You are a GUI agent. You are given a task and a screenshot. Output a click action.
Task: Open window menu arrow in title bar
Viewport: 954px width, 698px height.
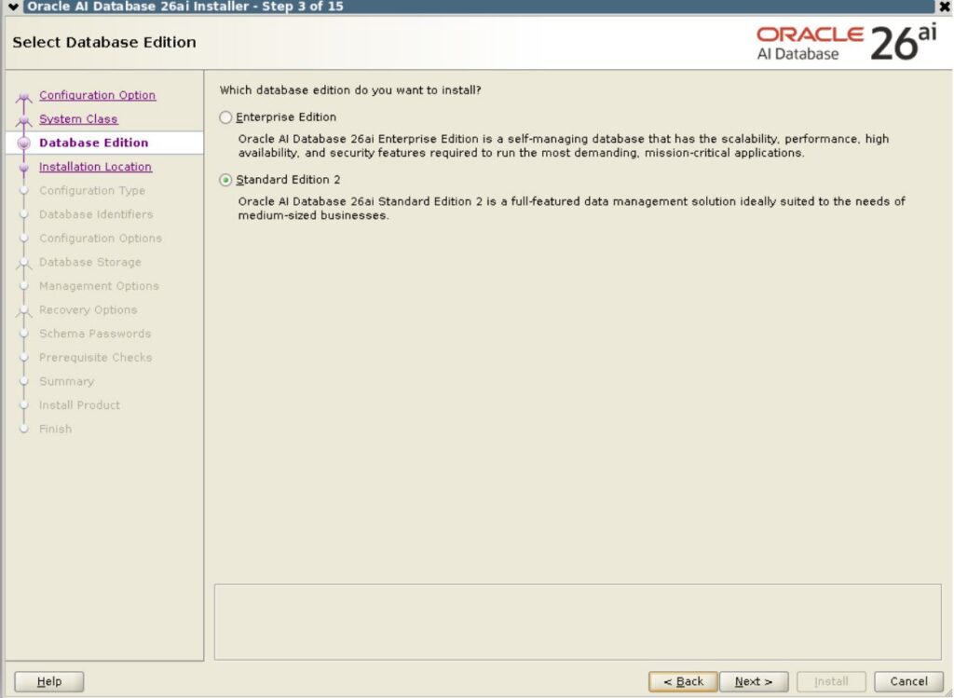[13, 7]
